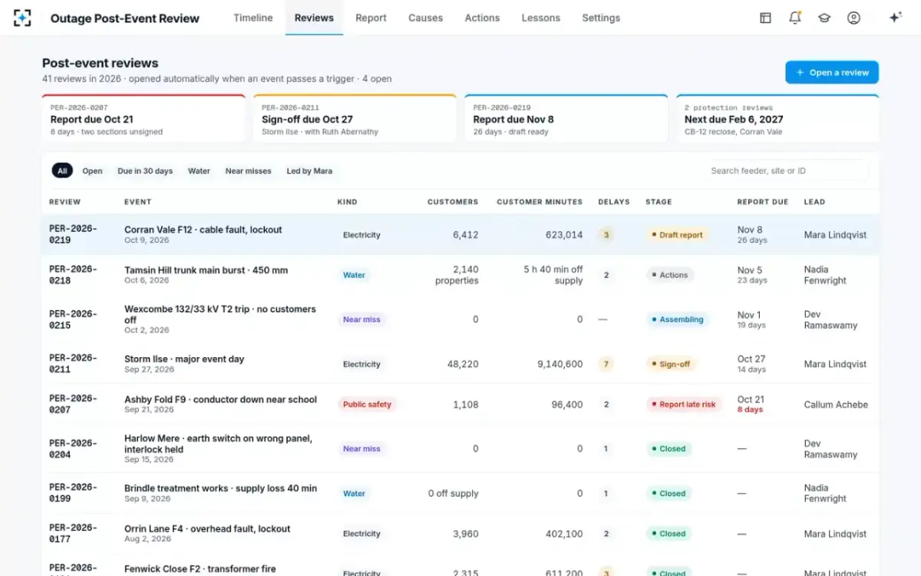Screen dimensions: 921x576
Task: Click lead Callum Achebe
Action: (x=836, y=405)
